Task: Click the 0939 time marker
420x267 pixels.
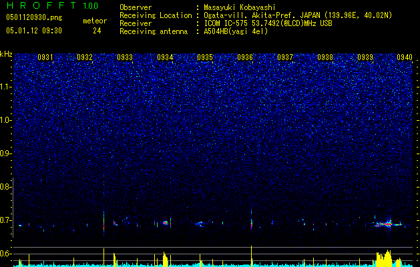Action: click(365, 57)
